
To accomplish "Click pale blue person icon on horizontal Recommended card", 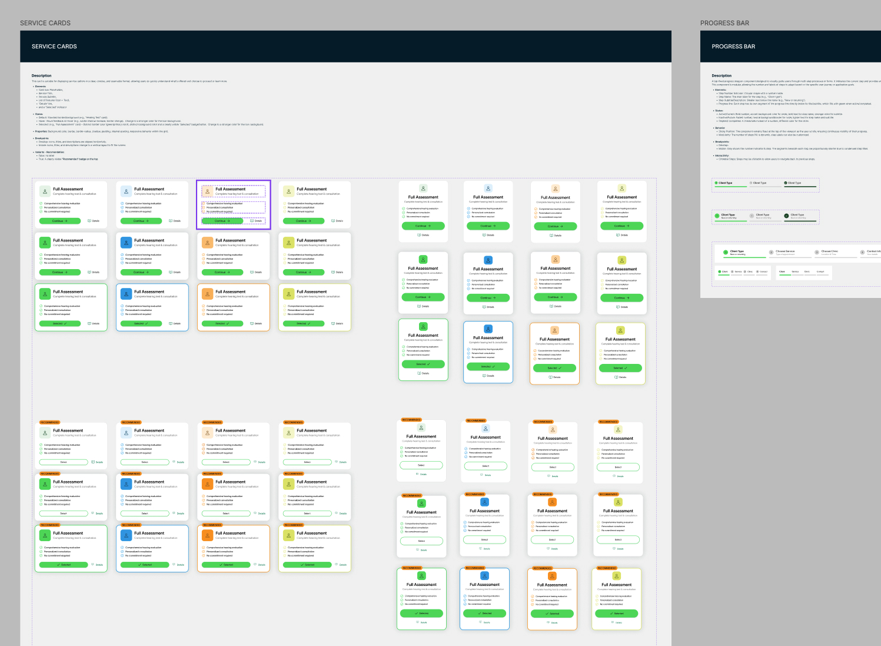I will 126,433.
